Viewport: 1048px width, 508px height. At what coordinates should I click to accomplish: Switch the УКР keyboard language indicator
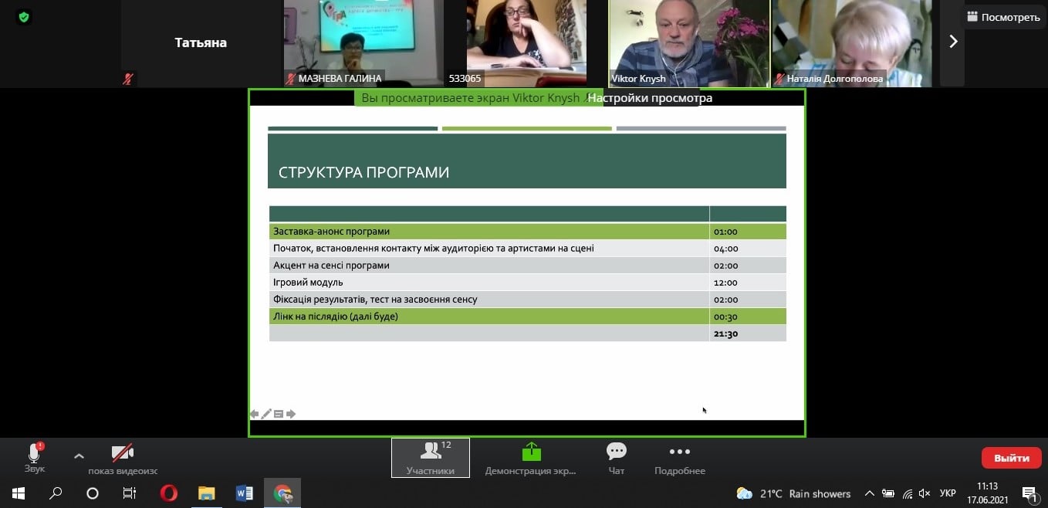pos(948,493)
